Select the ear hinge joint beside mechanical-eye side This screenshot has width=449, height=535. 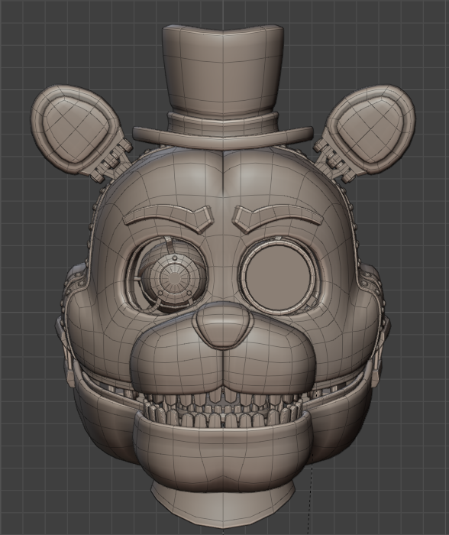[x=111, y=160]
